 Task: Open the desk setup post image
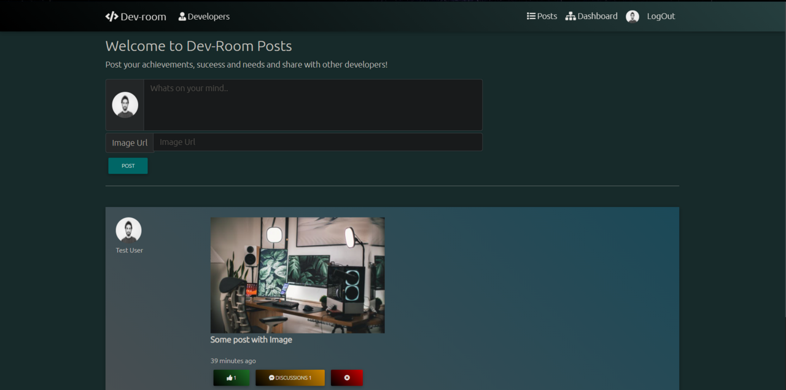point(297,275)
